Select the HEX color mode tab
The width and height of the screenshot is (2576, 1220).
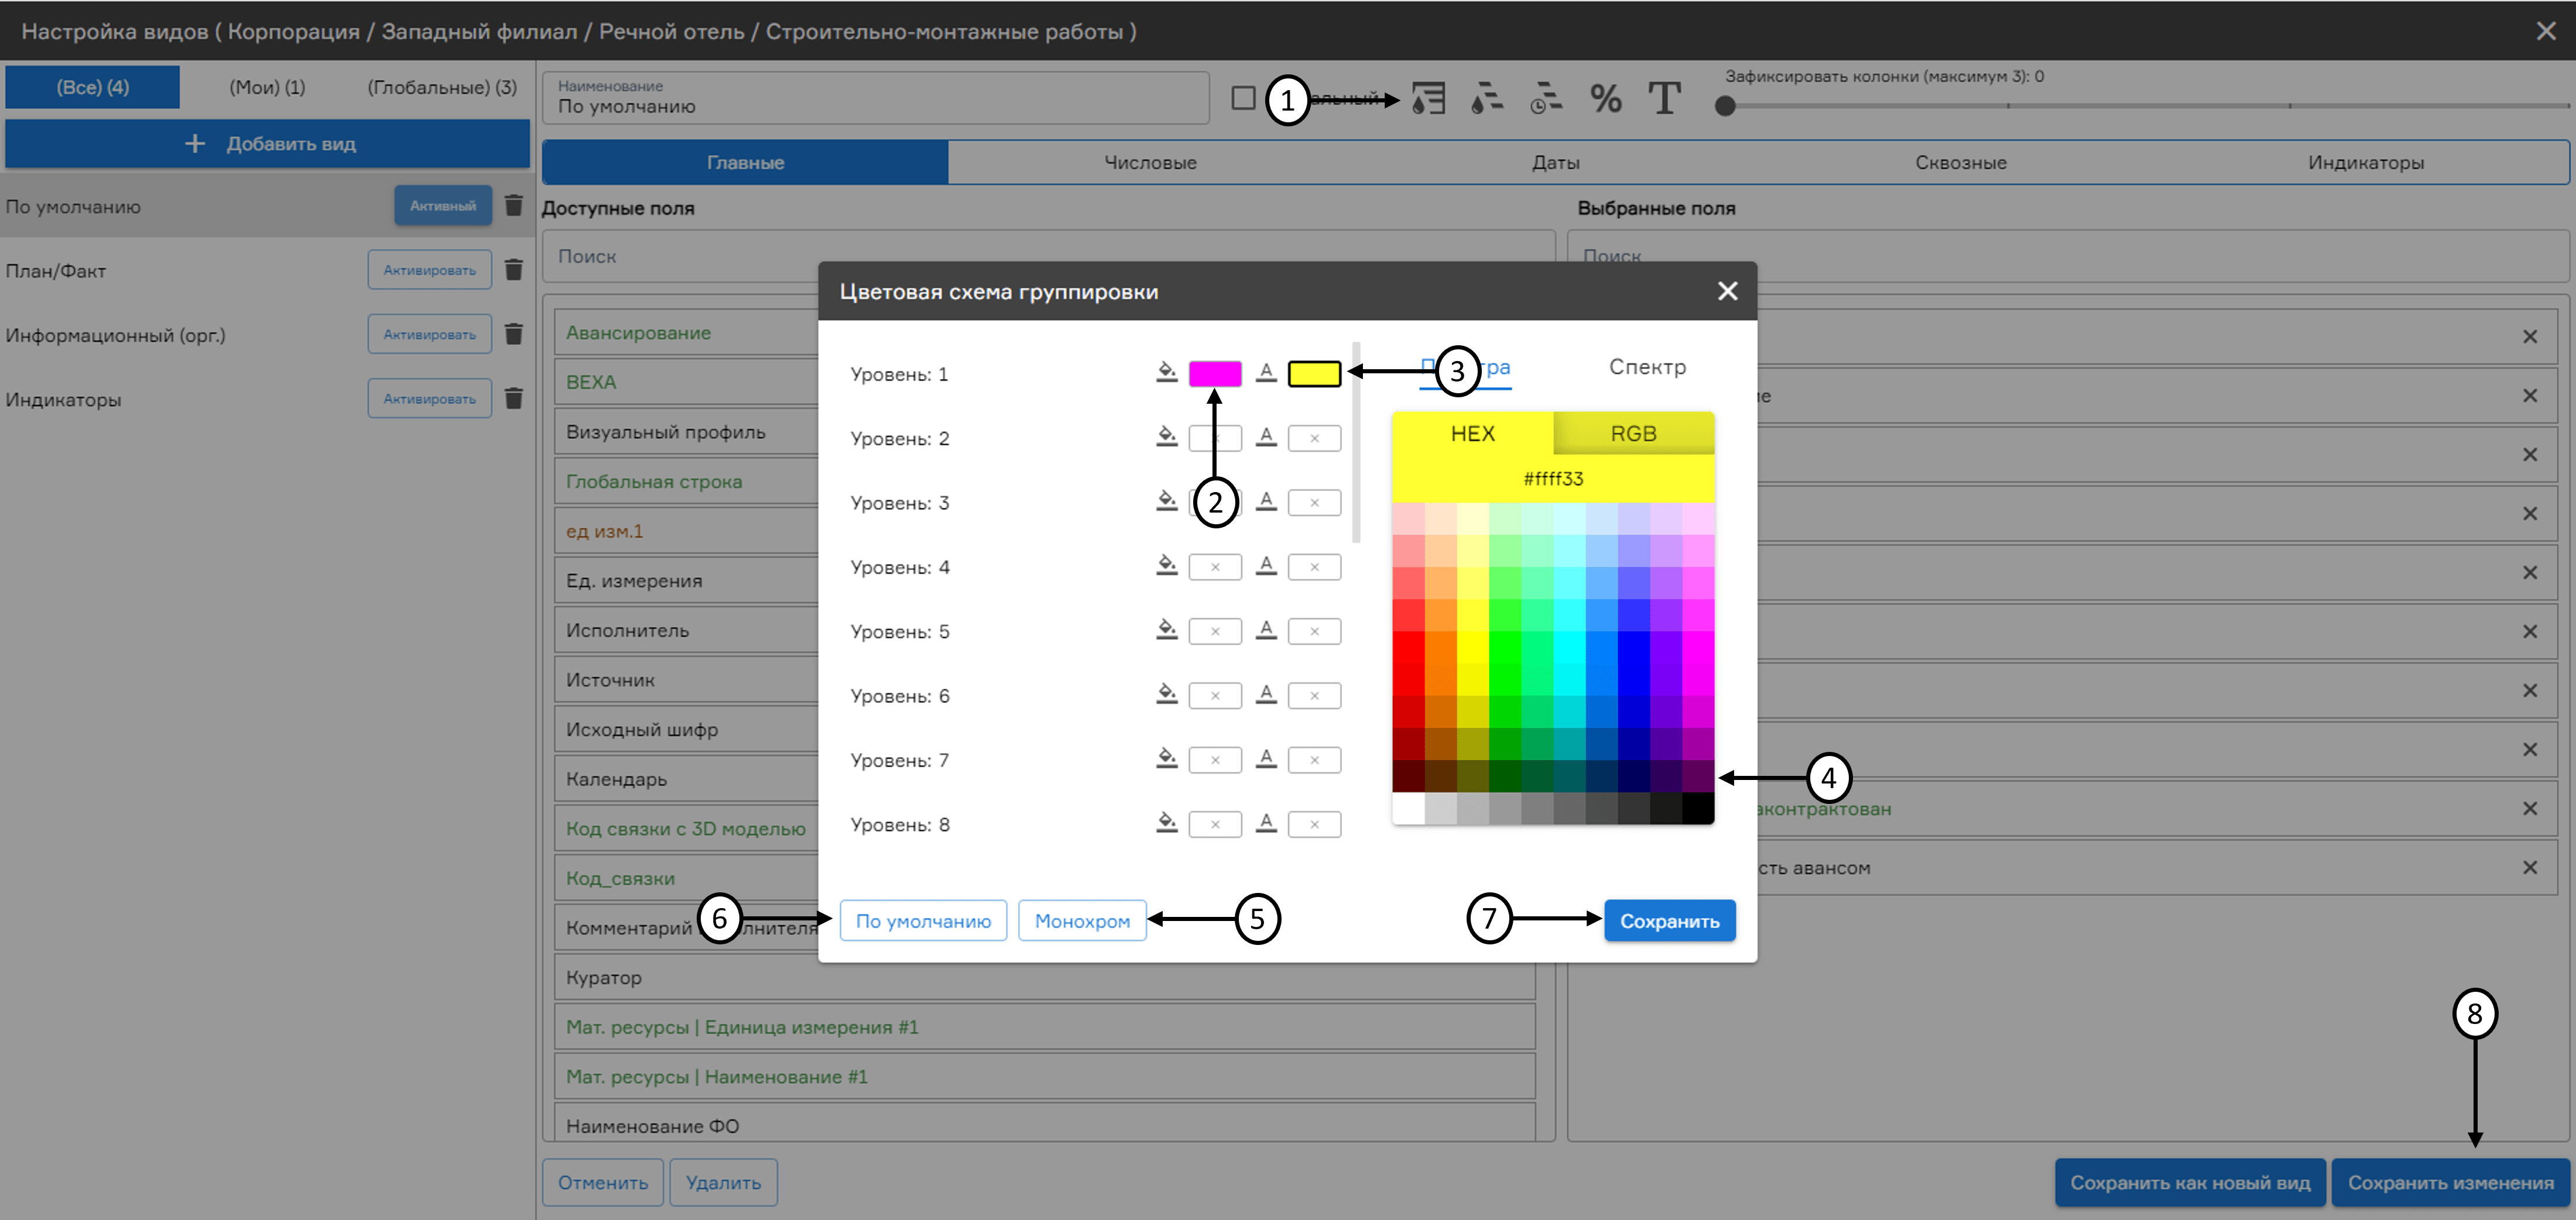pos(1472,434)
